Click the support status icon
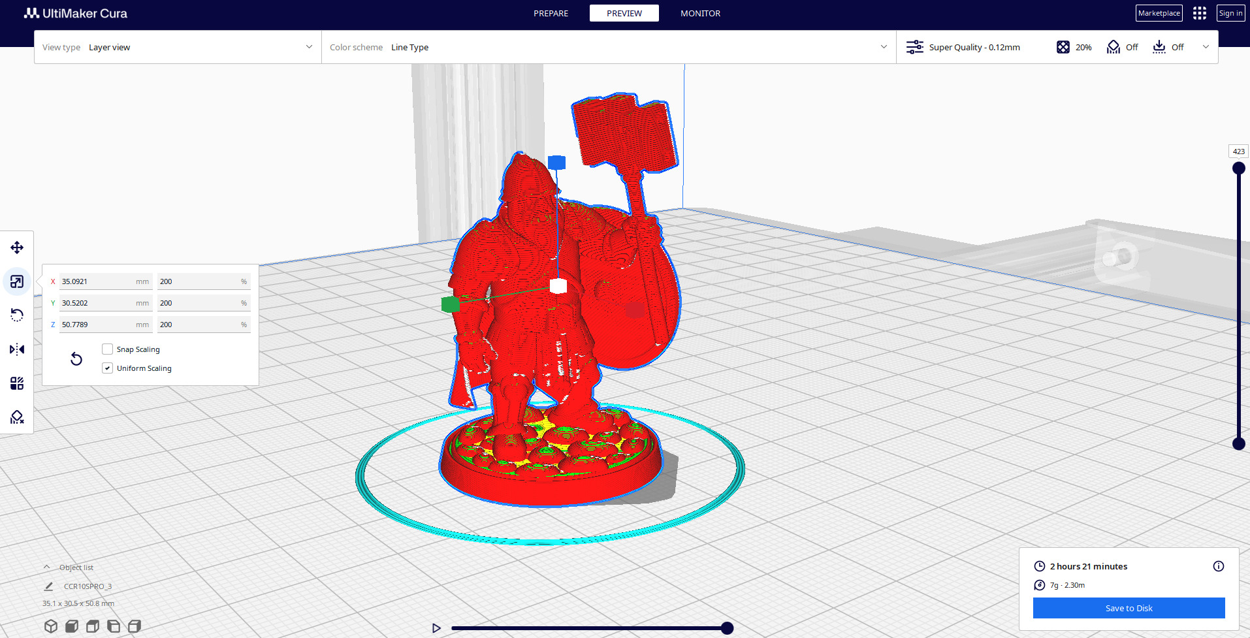Image resolution: width=1250 pixels, height=638 pixels. pyautogui.click(x=1114, y=47)
